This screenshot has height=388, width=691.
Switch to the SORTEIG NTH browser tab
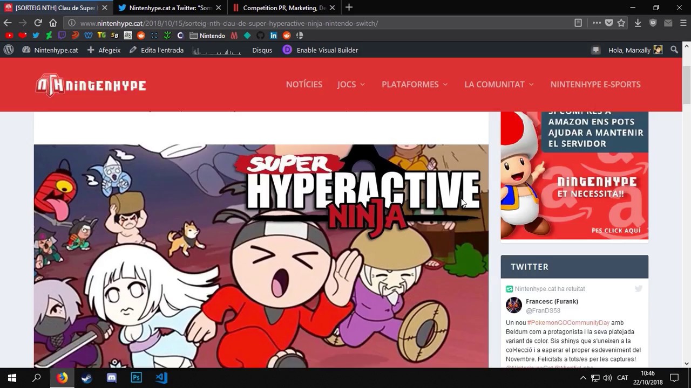point(56,8)
